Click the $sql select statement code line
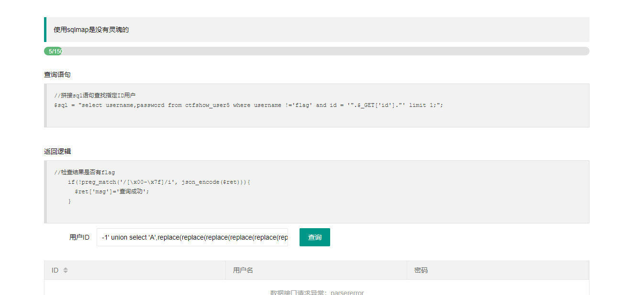The width and height of the screenshot is (634, 295). pyautogui.click(x=248, y=105)
